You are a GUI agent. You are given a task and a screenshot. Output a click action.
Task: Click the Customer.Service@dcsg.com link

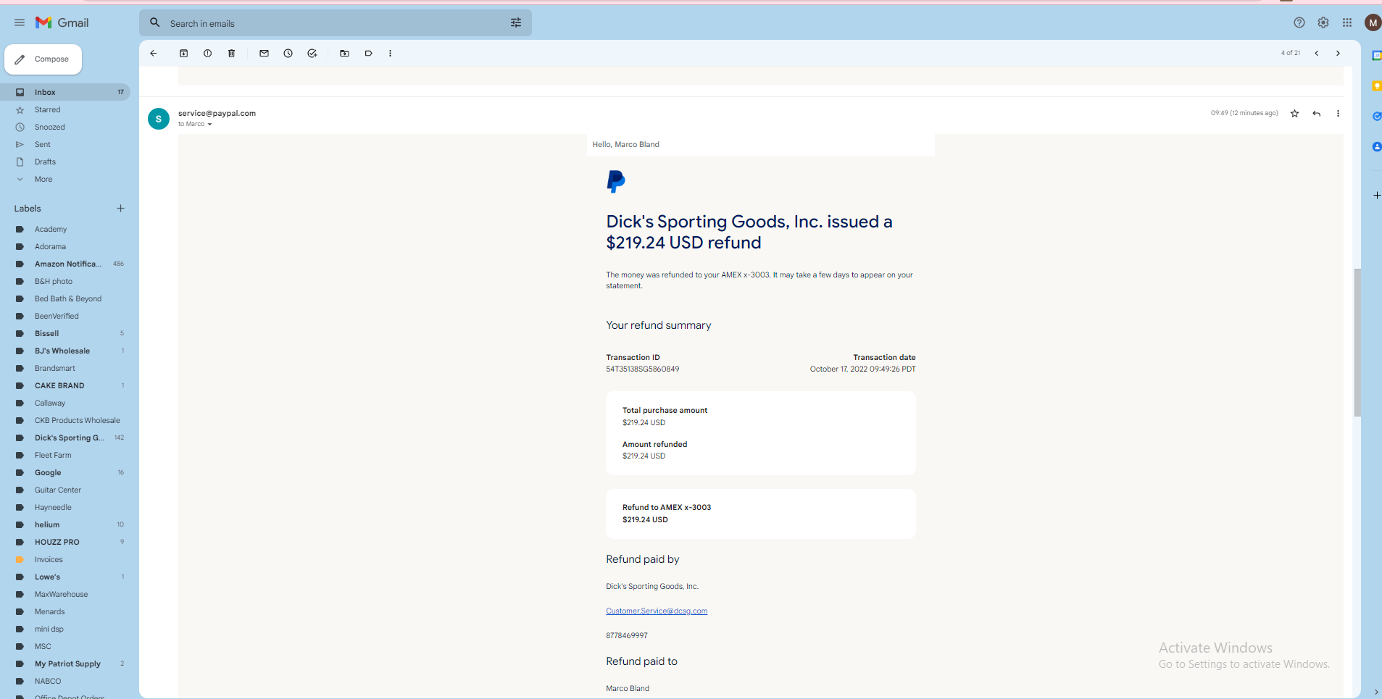point(657,611)
